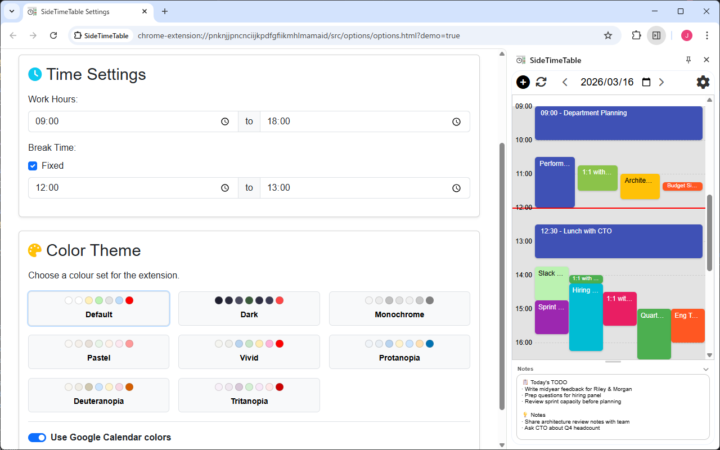Open the Chrome profile avatar
This screenshot has height=450, width=720.
tap(687, 35)
